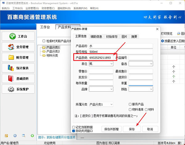Click the 产品名称 input field
Viewport: 185px width, 145px height.
[x=121, y=46]
